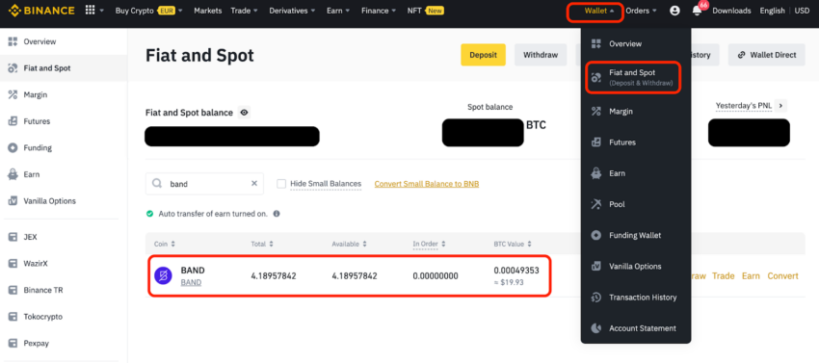Click Convert link in BAND row

(782, 275)
